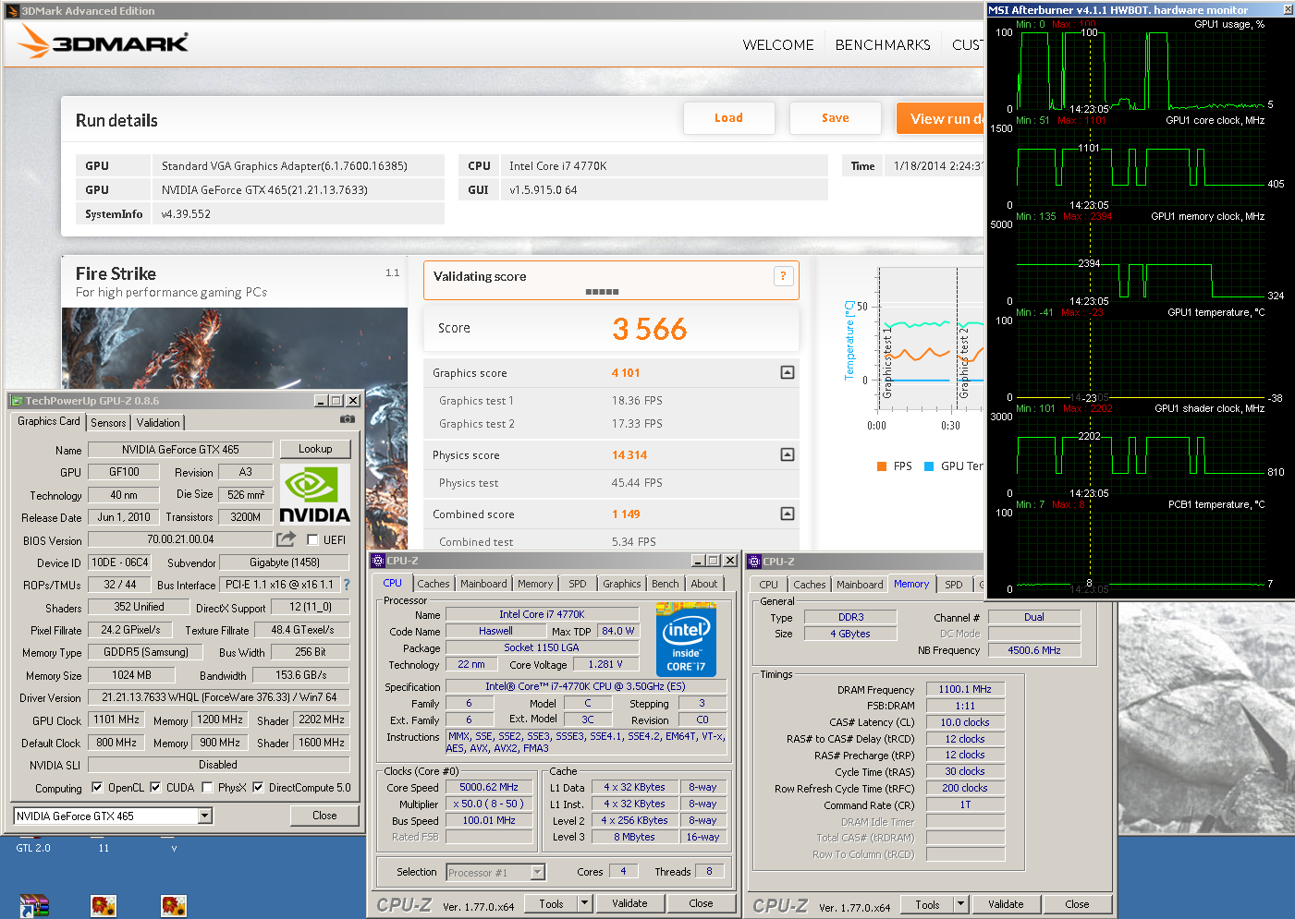Screen dimensions: 1295x919
Task: Click the blue GPU Temperature legend marker
Action: coord(929,466)
